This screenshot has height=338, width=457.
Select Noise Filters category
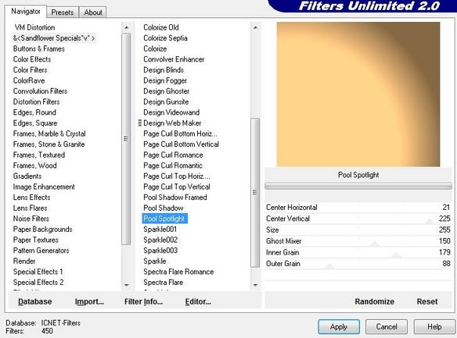coord(31,219)
